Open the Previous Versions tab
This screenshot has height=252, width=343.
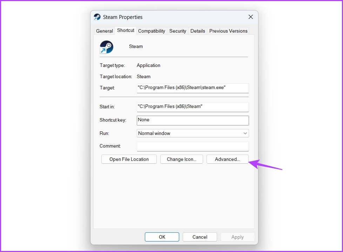click(x=228, y=31)
